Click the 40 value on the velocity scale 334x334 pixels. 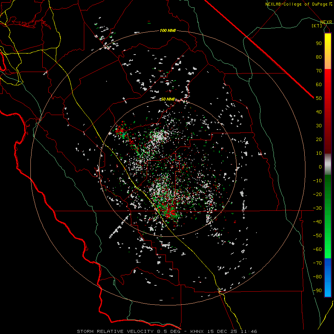pyautogui.click(x=319, y=112)
